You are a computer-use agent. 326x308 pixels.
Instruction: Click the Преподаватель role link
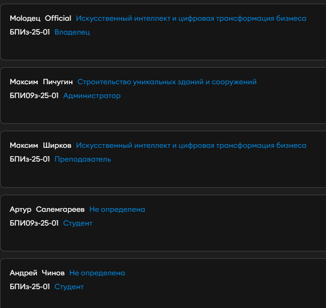[x=83, y=159]
